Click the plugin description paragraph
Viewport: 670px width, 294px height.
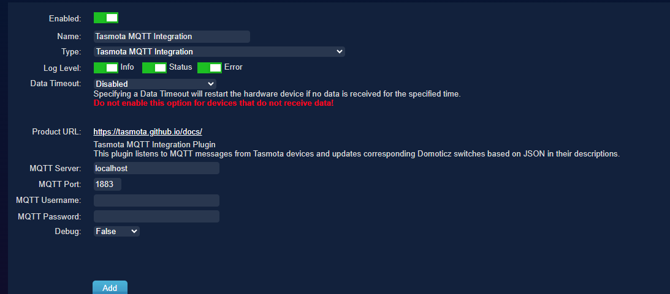click(356, 153)
